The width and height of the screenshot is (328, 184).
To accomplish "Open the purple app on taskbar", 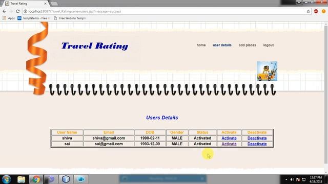I will pyautogui.click(x=51, y=179).
